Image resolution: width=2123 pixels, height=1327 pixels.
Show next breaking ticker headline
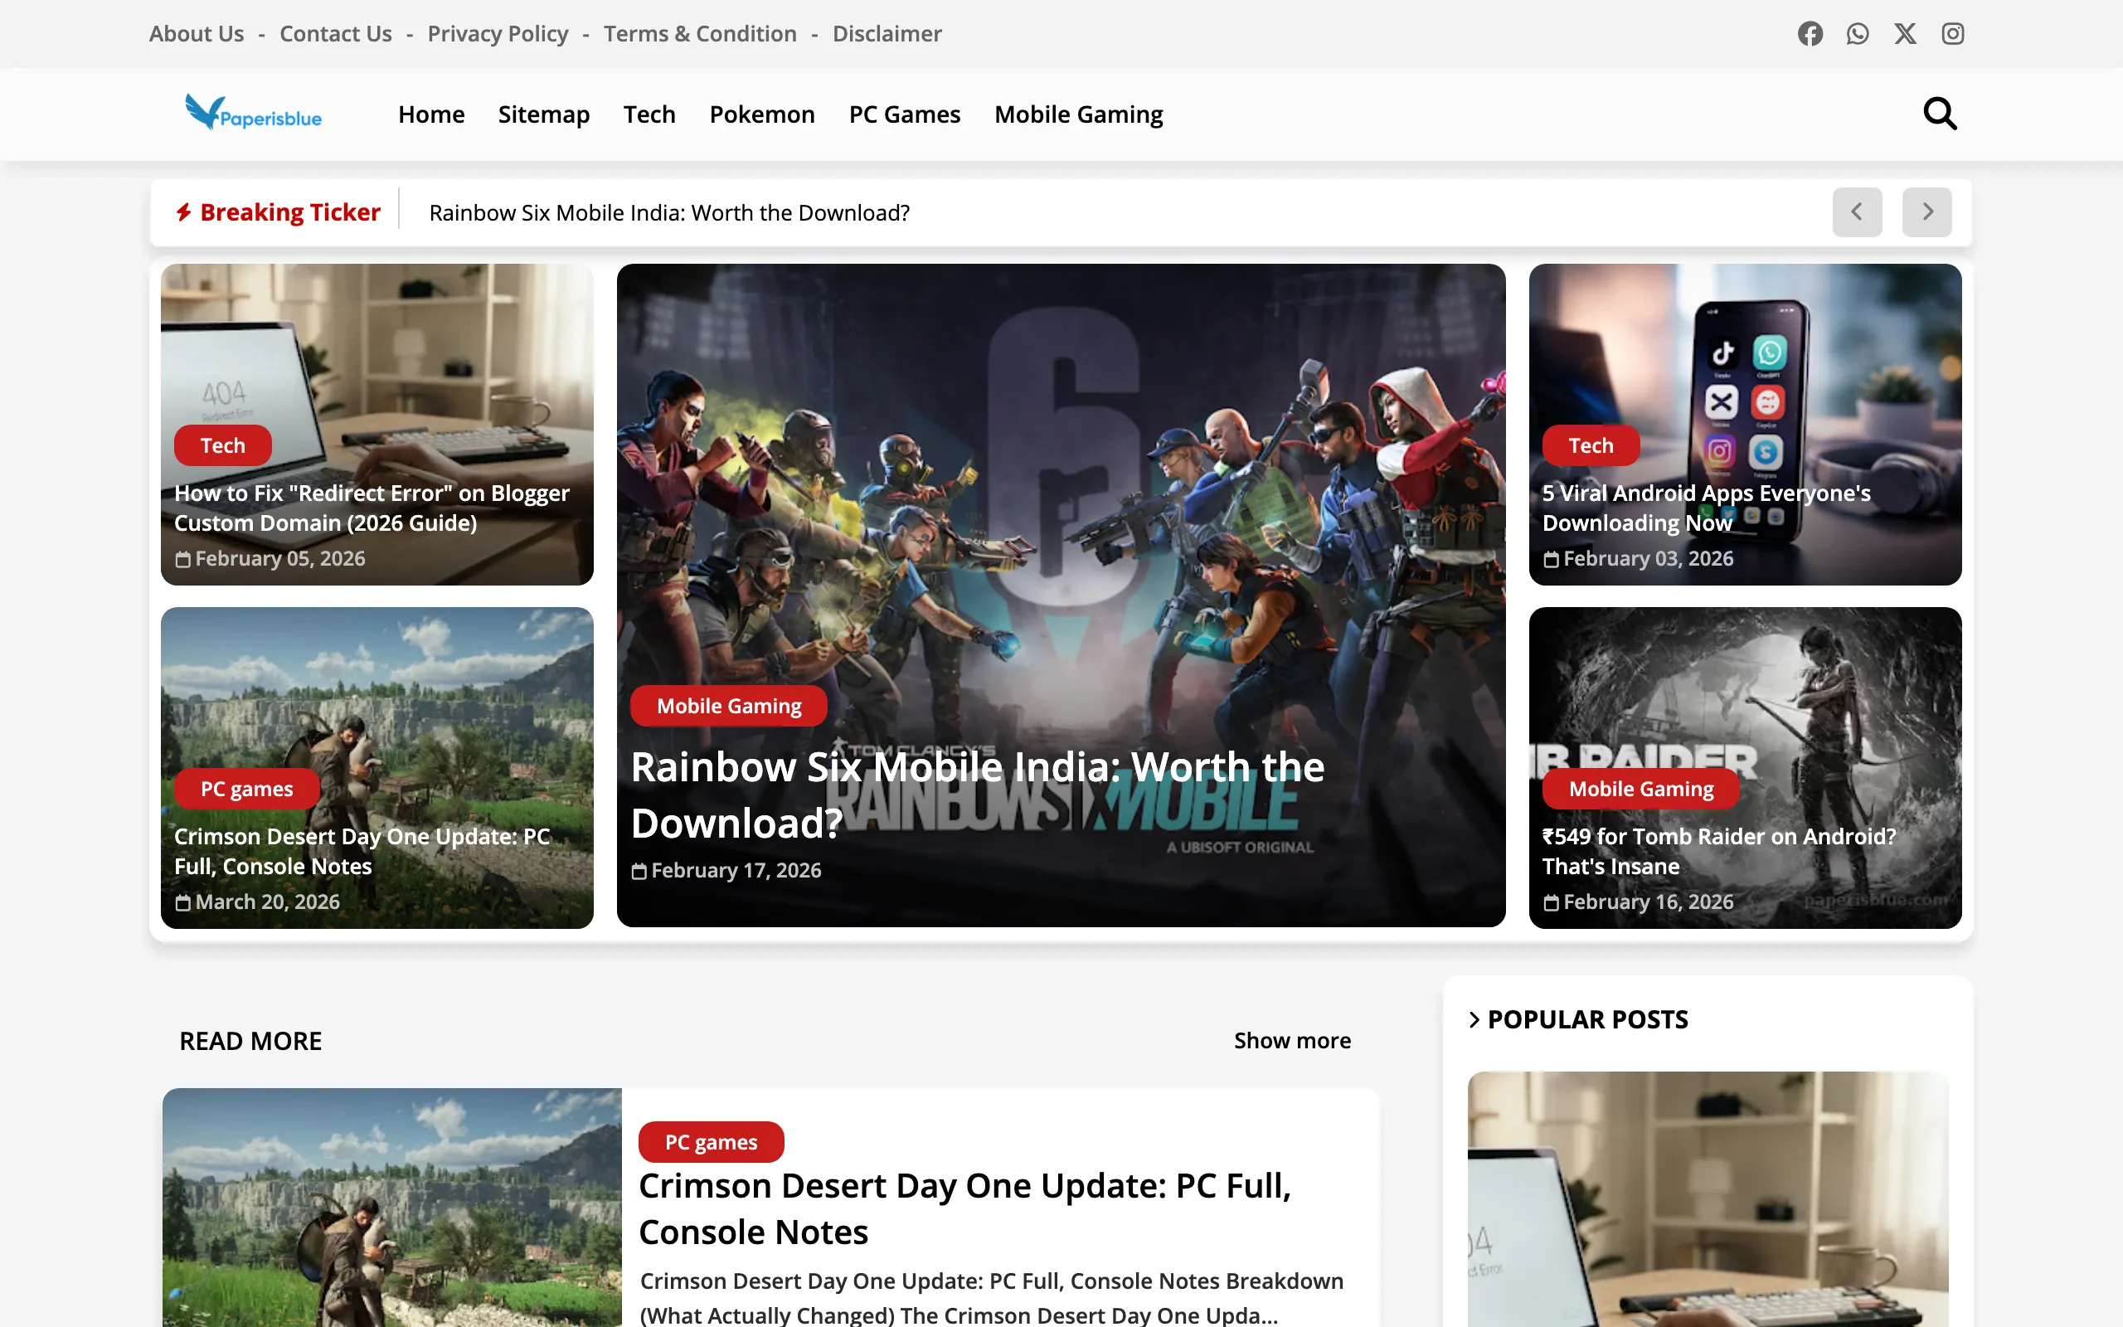tap(1926, 211)
